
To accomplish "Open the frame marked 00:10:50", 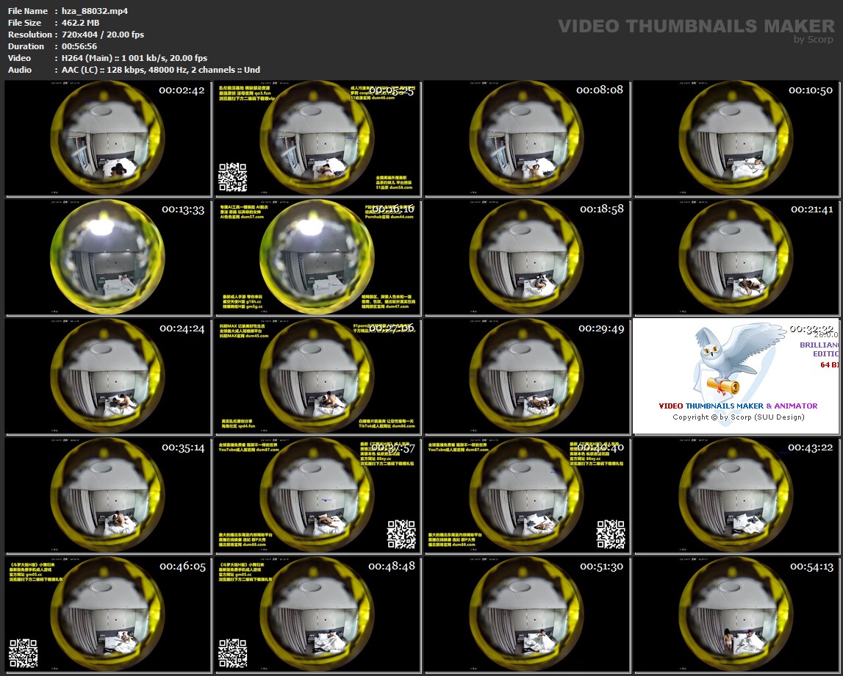I will pyautogui.click(x=737, y=138).
